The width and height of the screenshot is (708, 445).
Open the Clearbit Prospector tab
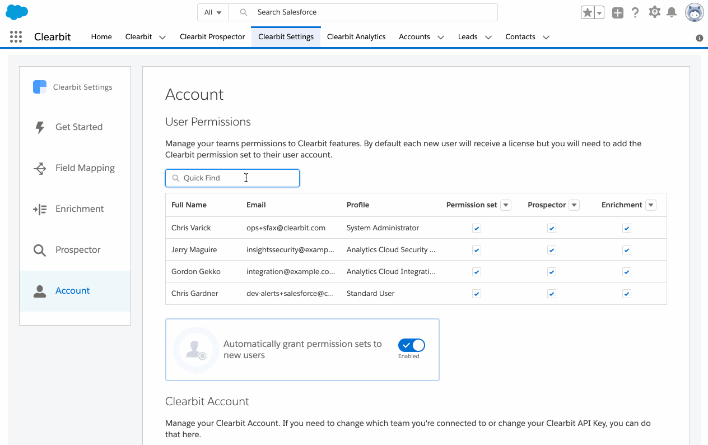pyautogui.click(x=212, y=37)
